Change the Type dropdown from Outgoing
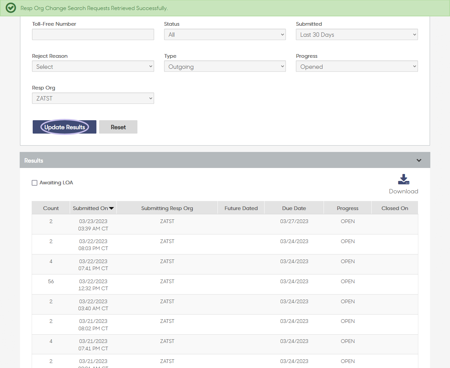The width and height of the screenshot is (450, 368). [x=224, y=66]
